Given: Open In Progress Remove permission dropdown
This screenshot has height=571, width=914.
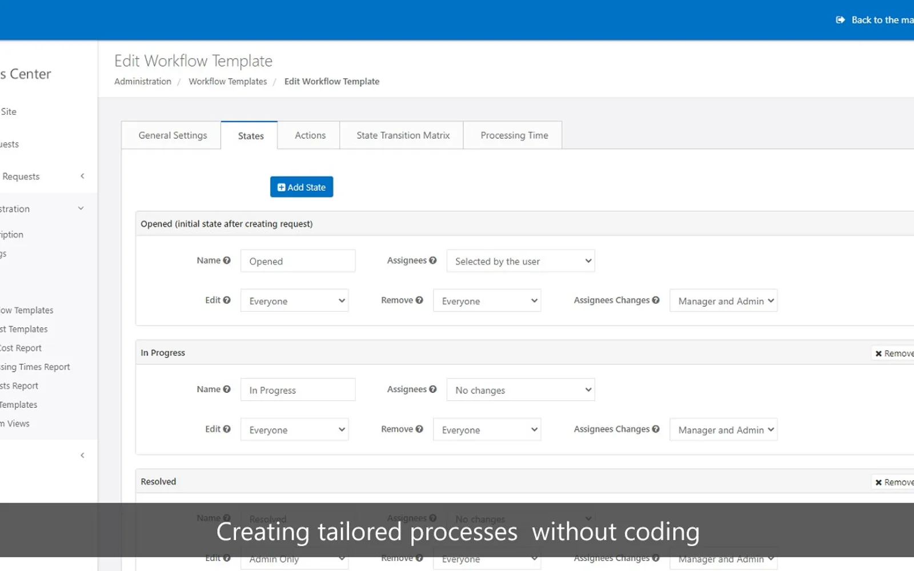Looking at the screenshot, I should [487, 430].
